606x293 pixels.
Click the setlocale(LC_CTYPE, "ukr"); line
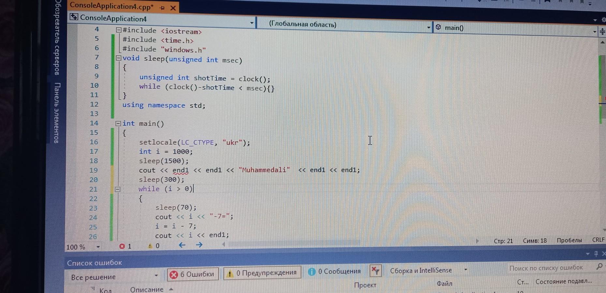coord(195,143)
